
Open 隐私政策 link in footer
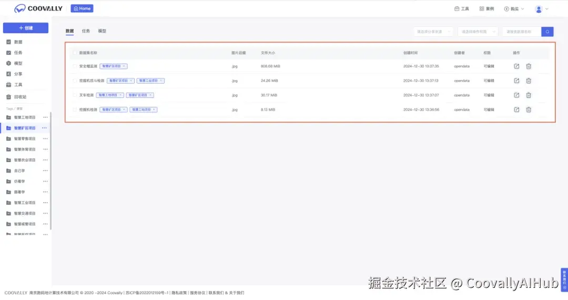tap(179, 293)
